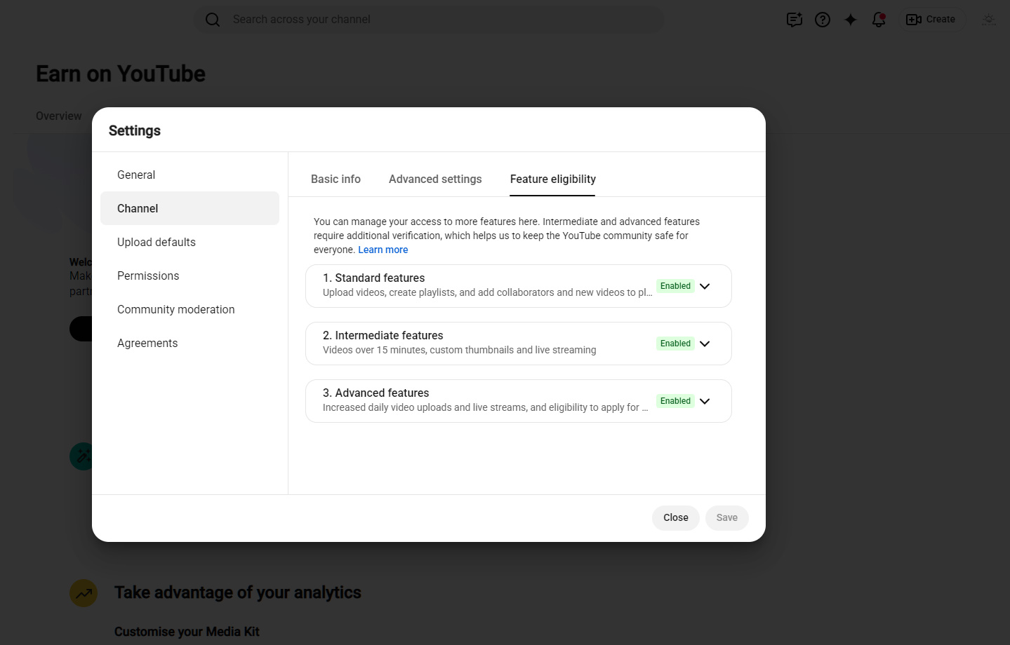Open Community moderation settings section
This screenshot has width=1010, height=645.
pyautogui.click(x=190, y=309)
